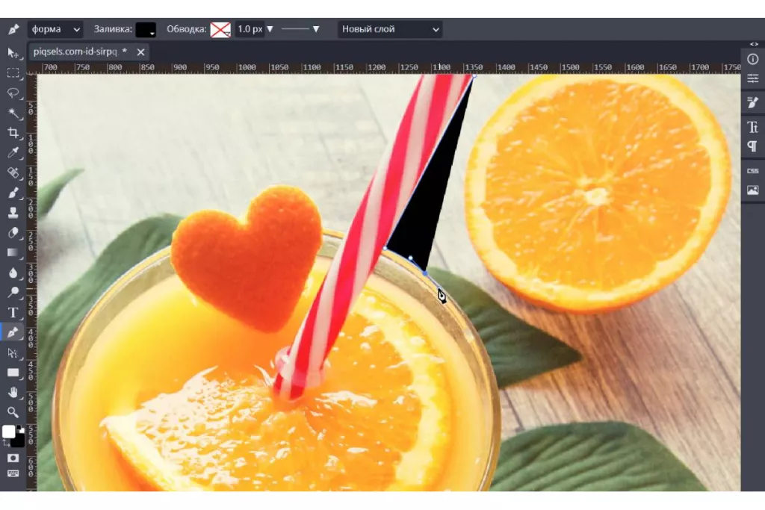Select the Pen tool in left toolbar
This screenshot has height=510, width=765.
click(x=13, y=332)
